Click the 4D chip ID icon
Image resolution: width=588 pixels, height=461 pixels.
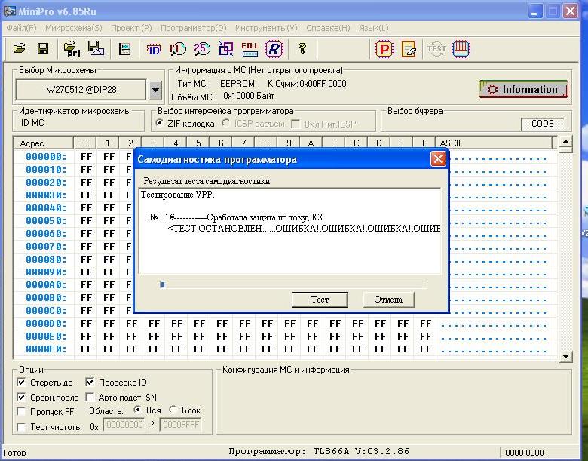[x=153, y=49]
